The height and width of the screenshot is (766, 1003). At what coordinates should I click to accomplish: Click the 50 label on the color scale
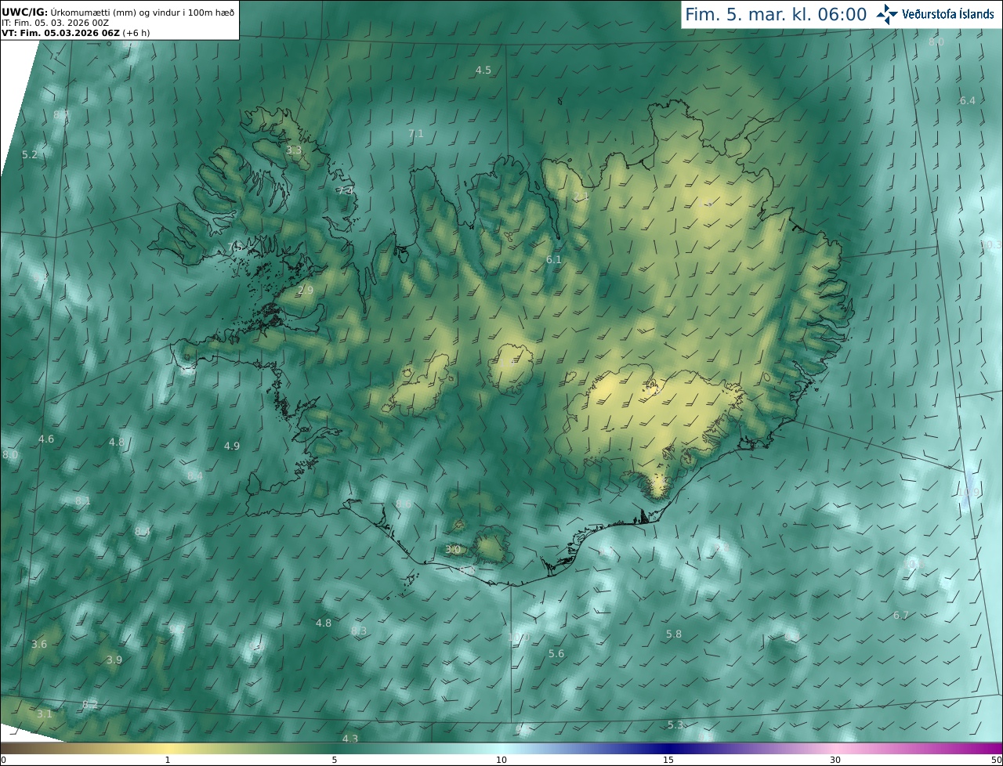click(996, 760)
